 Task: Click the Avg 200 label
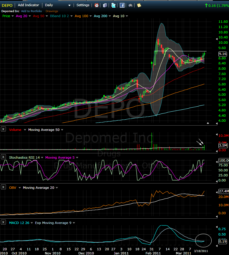pos(101,16)
